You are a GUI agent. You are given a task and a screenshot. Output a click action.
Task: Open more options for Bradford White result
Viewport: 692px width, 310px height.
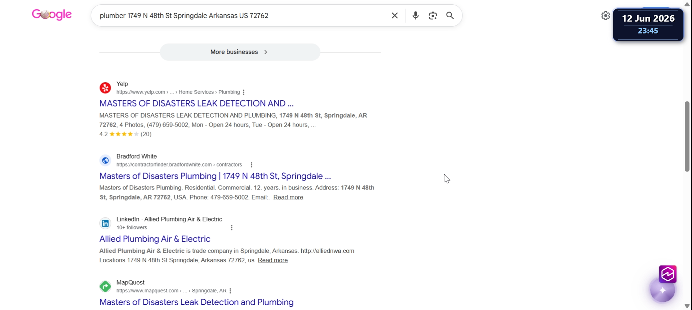coord(252,165)
